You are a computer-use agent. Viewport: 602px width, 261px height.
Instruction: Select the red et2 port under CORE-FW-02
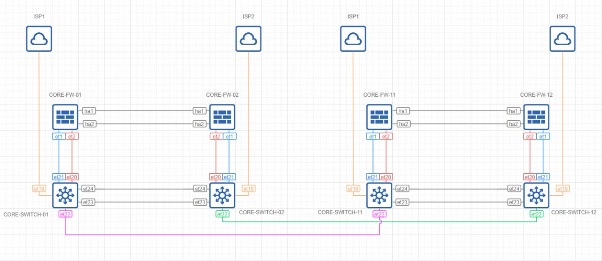[x=216, y=137]
